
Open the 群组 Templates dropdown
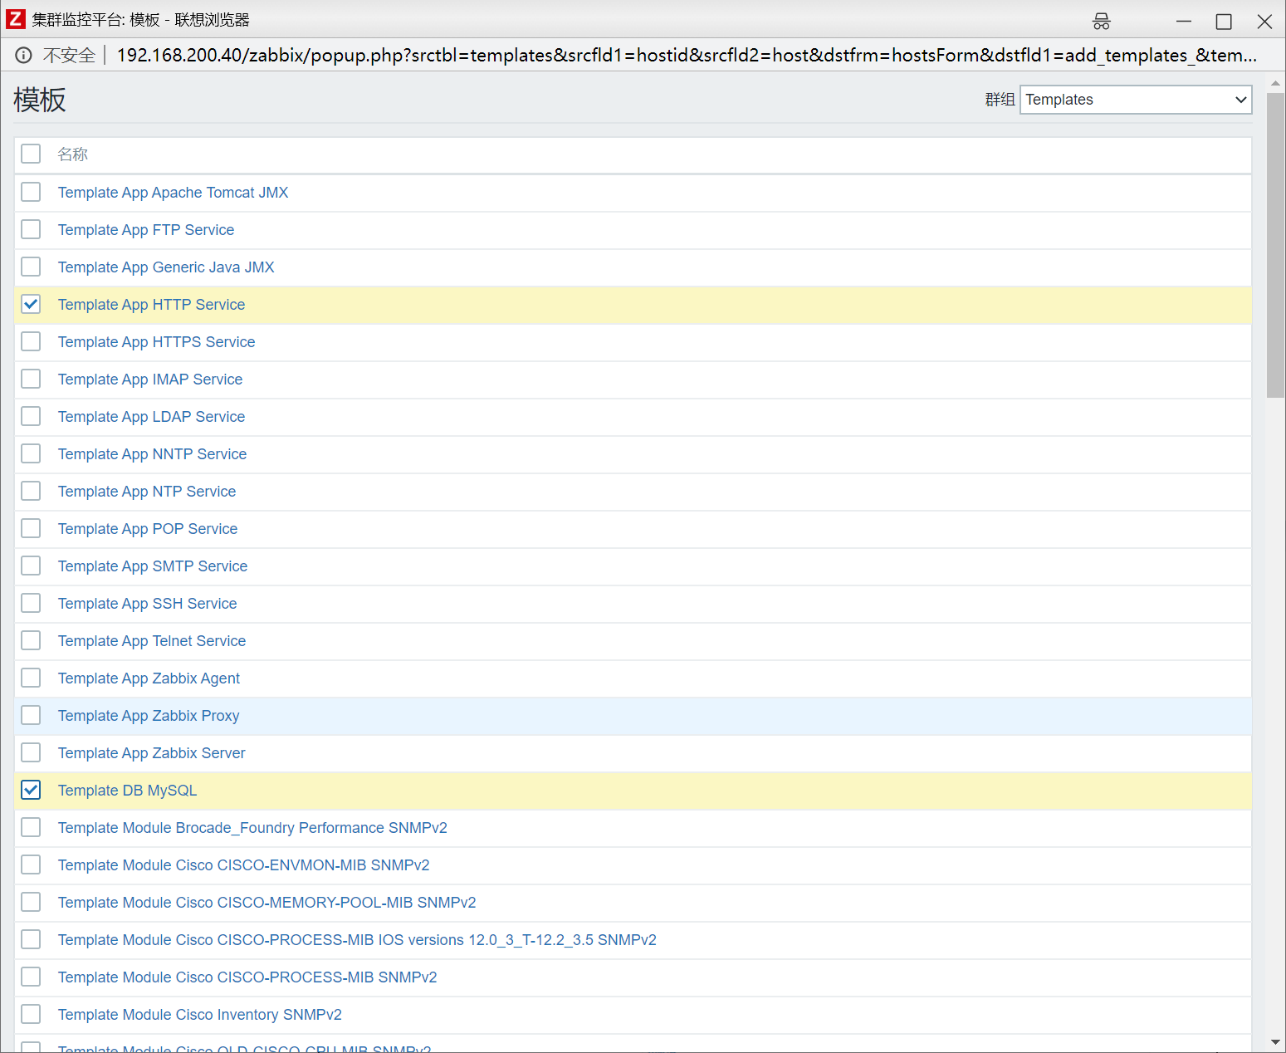click(1136, 100)
